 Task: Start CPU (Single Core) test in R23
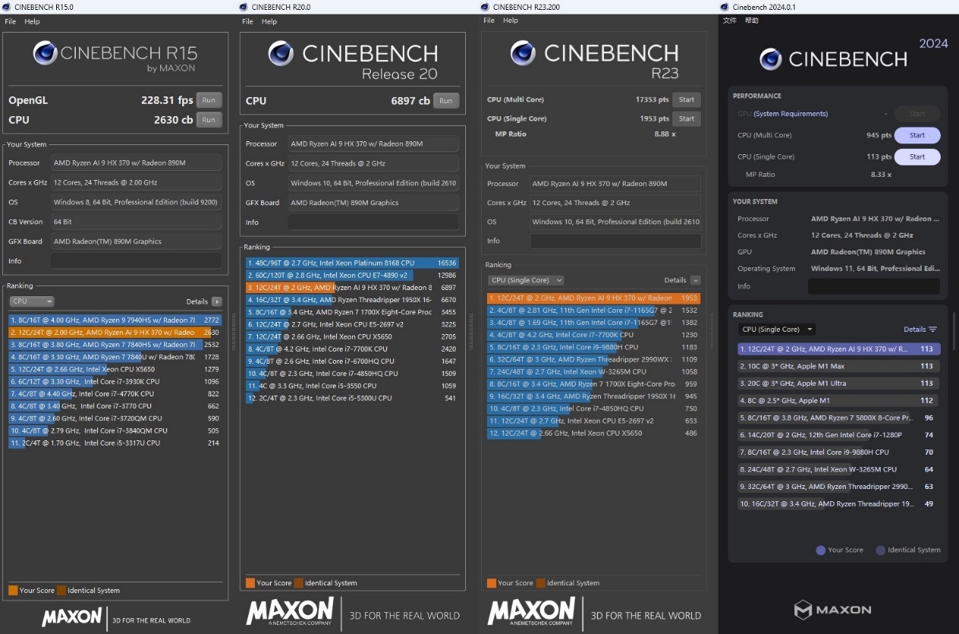click(x=687, y=118)
